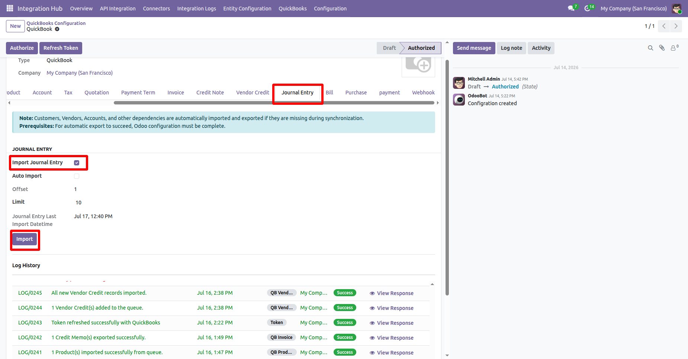Click the OdooBot avatar in chatter
Viewport: 688px width, 359px height.
459,100
